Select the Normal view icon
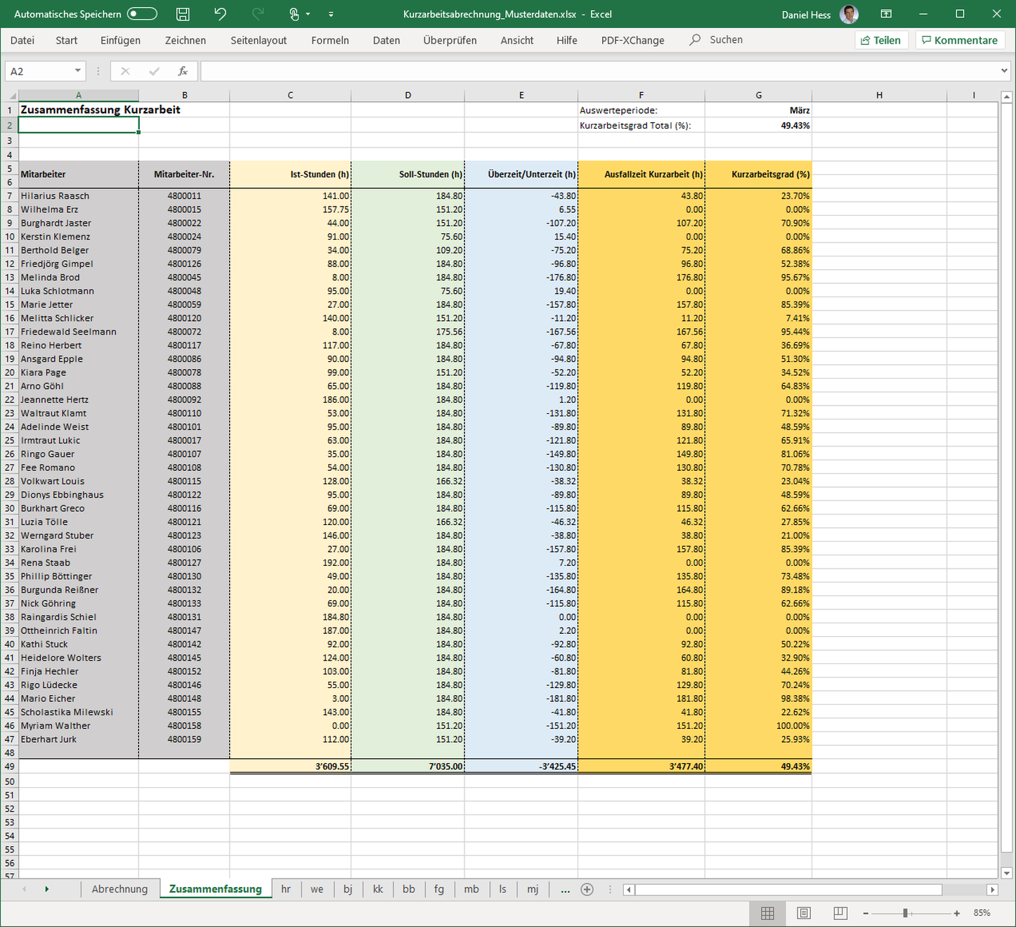 [767, 913]
